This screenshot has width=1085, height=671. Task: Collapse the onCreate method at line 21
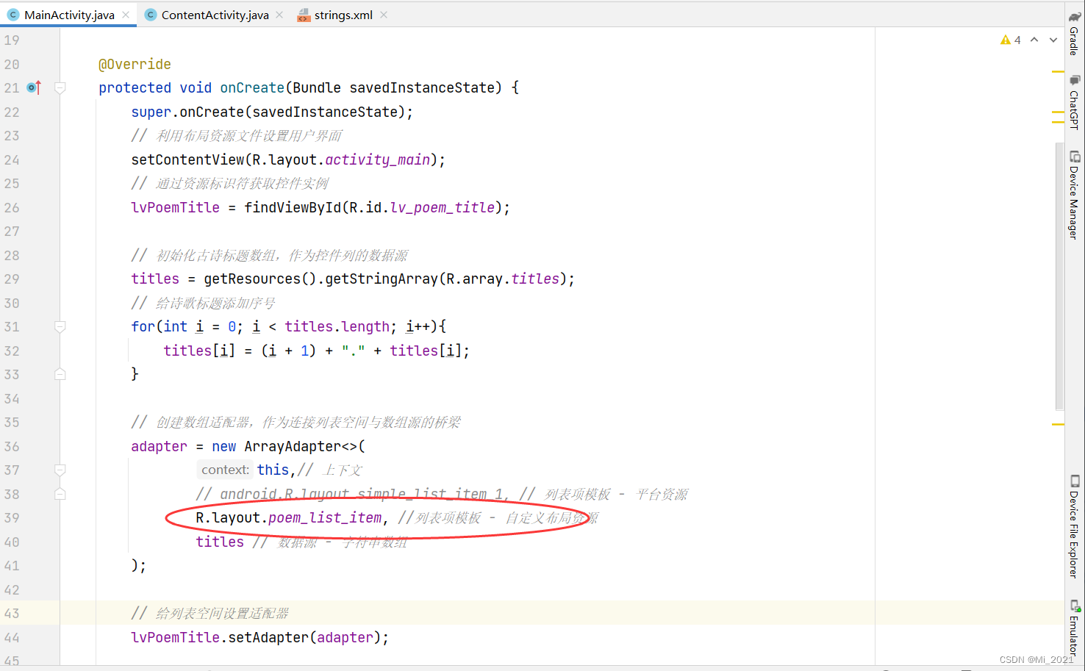tap(60, 88)
